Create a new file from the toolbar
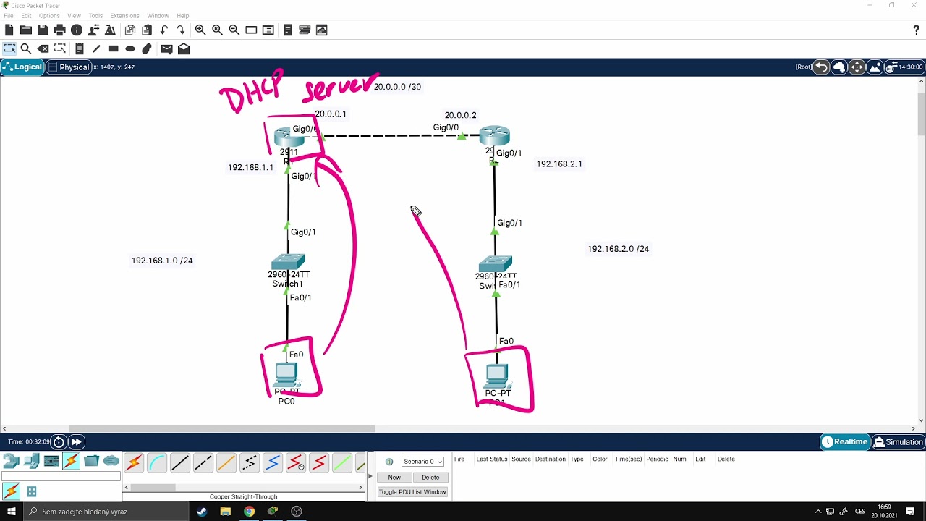 click(9, 30)
